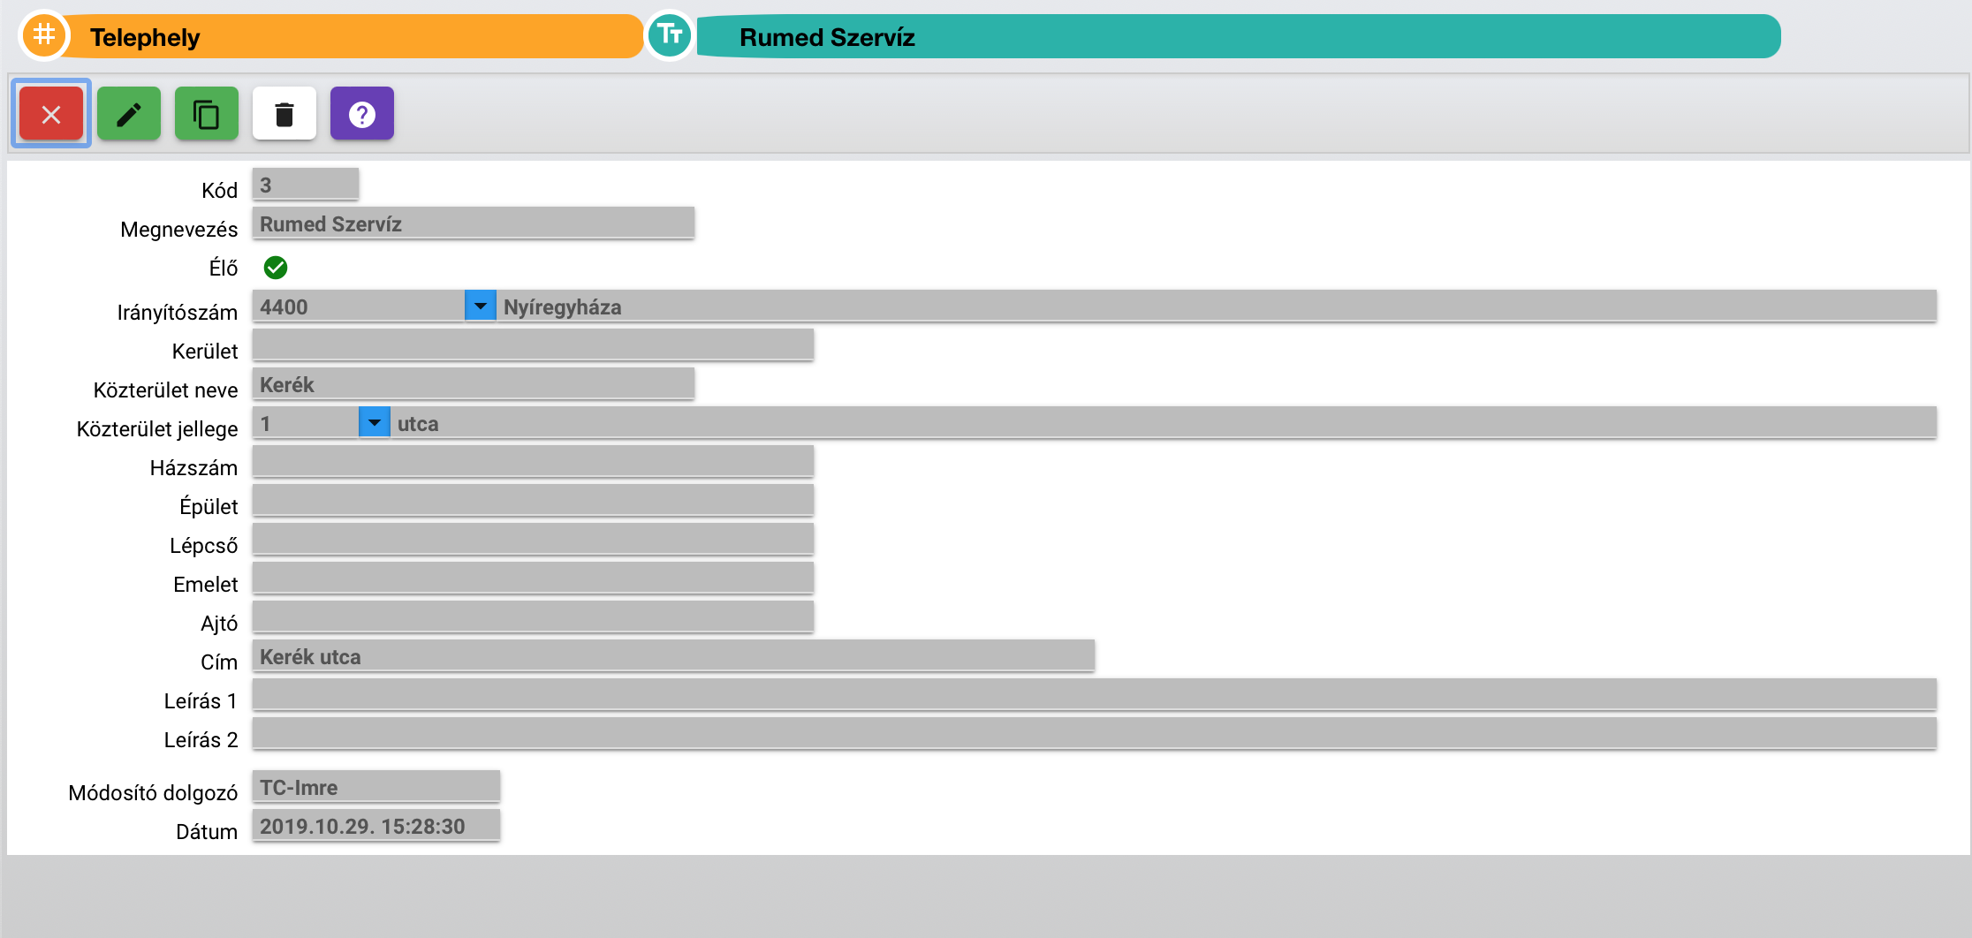This screenshot has height=938, width=1972.
Task: Click the Cím field with Kerék utca
Action: [x=673, y=655]
